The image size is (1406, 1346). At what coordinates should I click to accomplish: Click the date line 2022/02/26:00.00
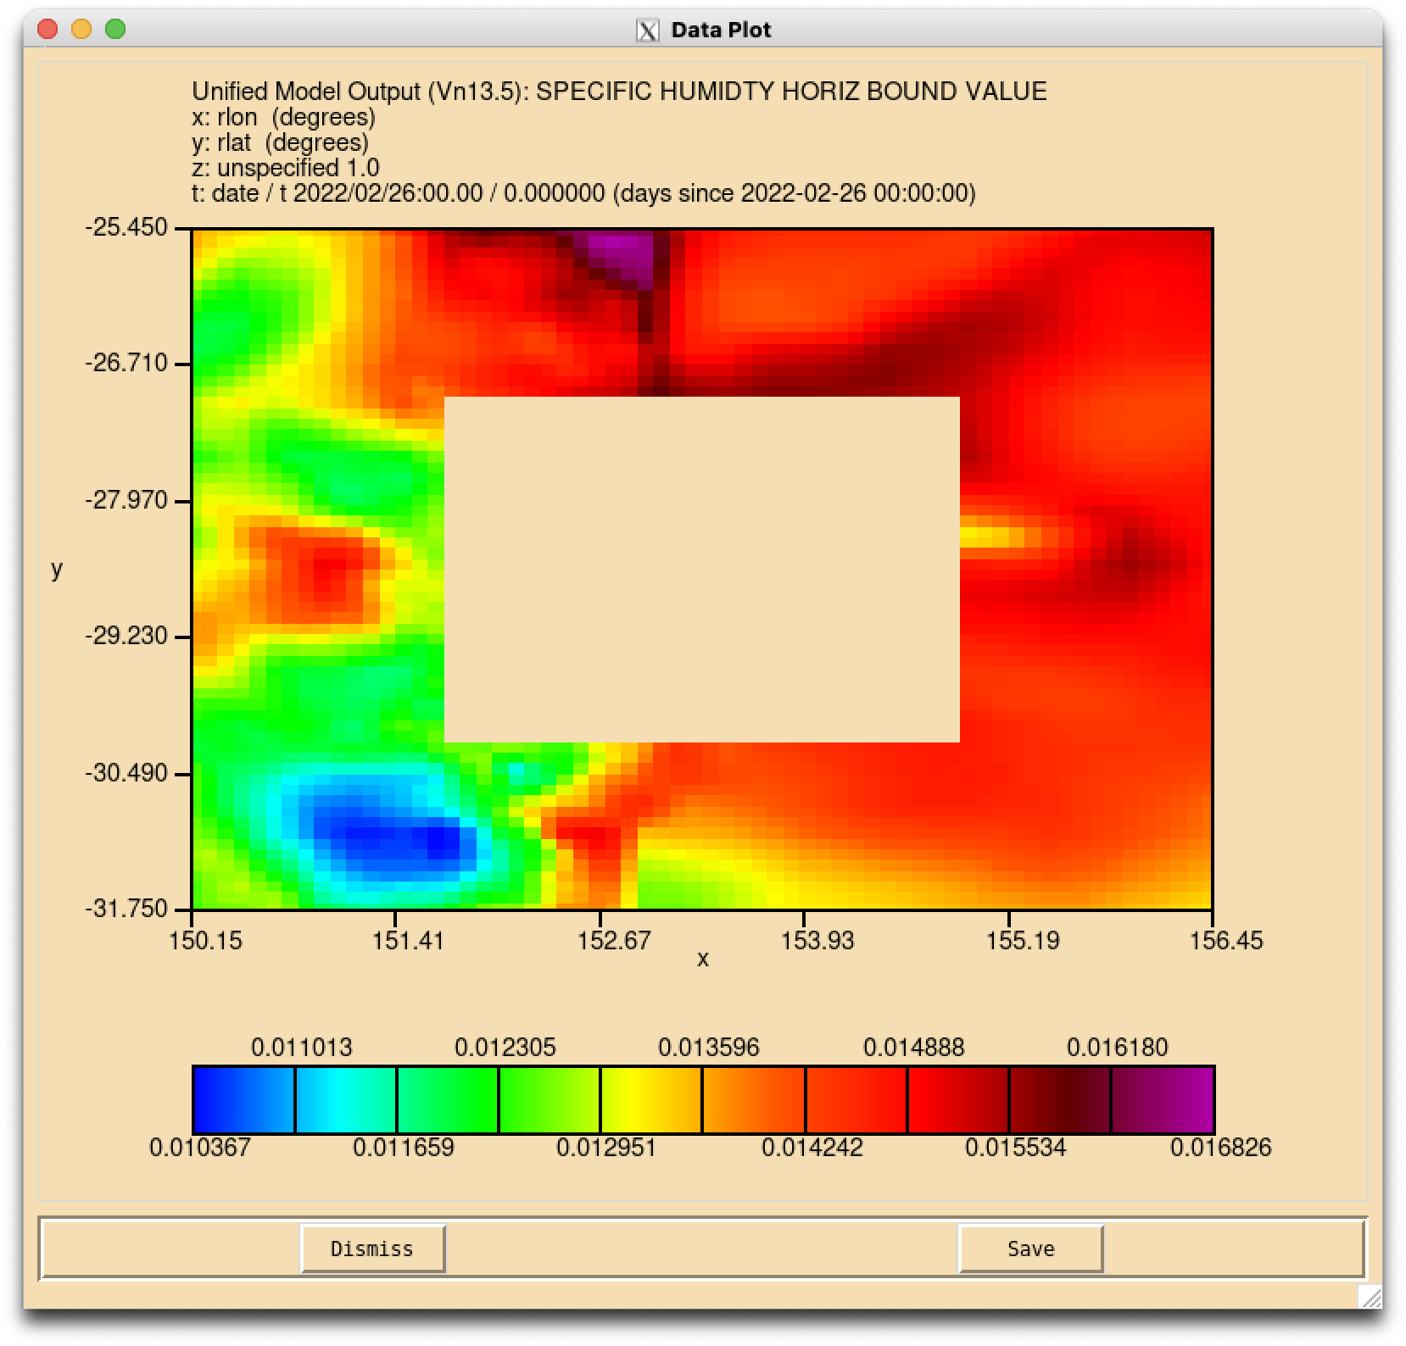pos(584,193)
